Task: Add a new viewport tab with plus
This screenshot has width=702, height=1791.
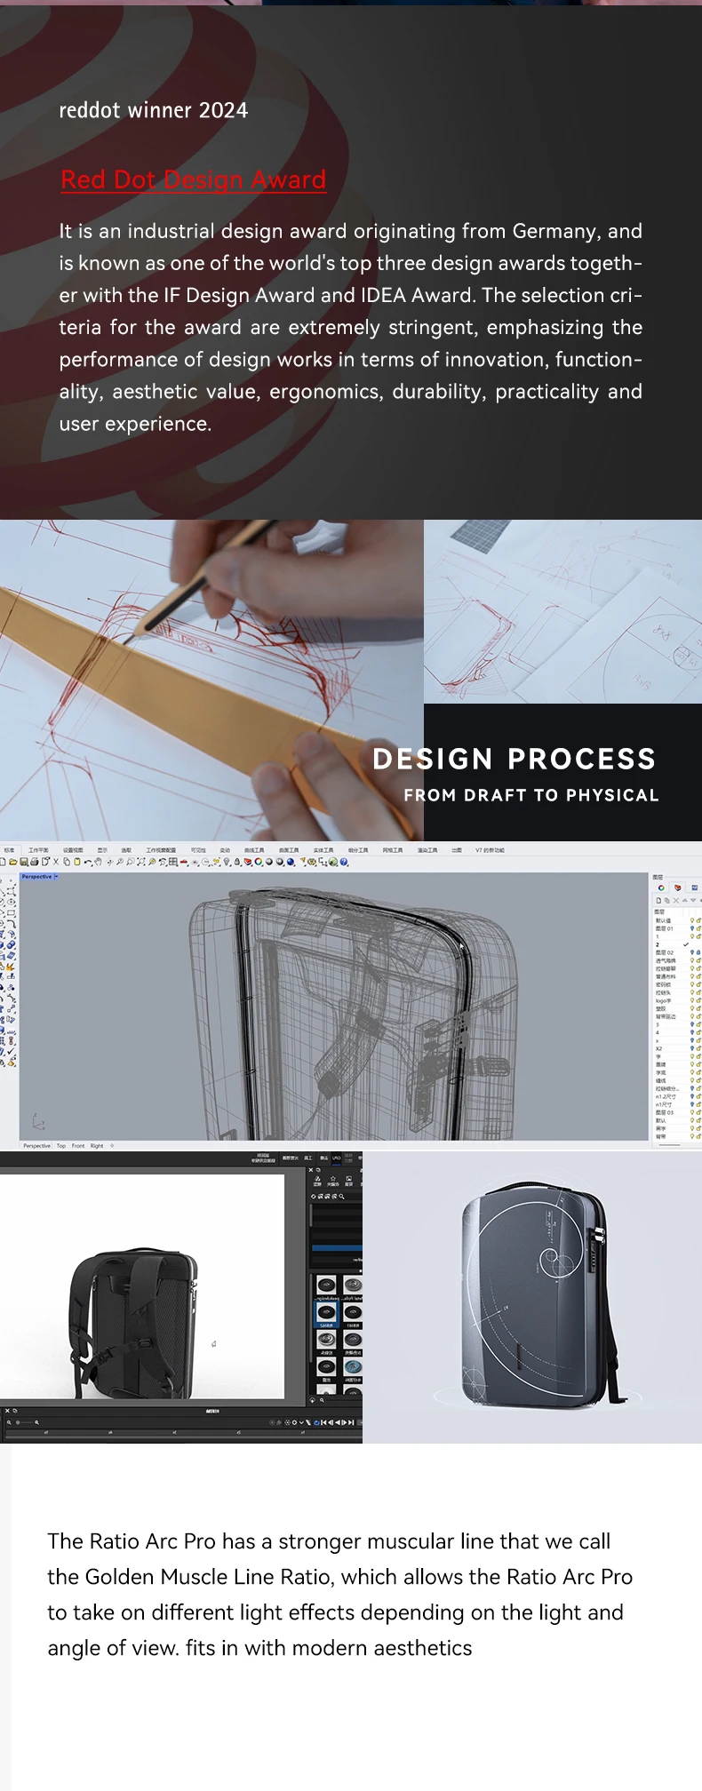Action: point(112,1146)
